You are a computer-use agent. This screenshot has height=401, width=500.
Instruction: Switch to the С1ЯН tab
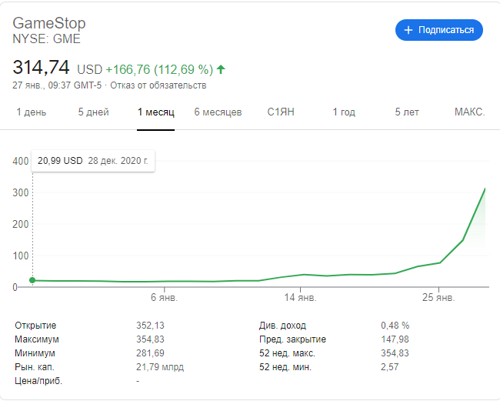(281, 112)
